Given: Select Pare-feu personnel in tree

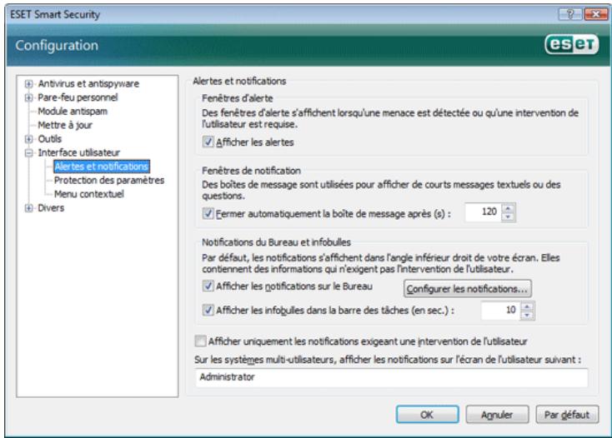Looking at the screenshot, I should [78, 97].
